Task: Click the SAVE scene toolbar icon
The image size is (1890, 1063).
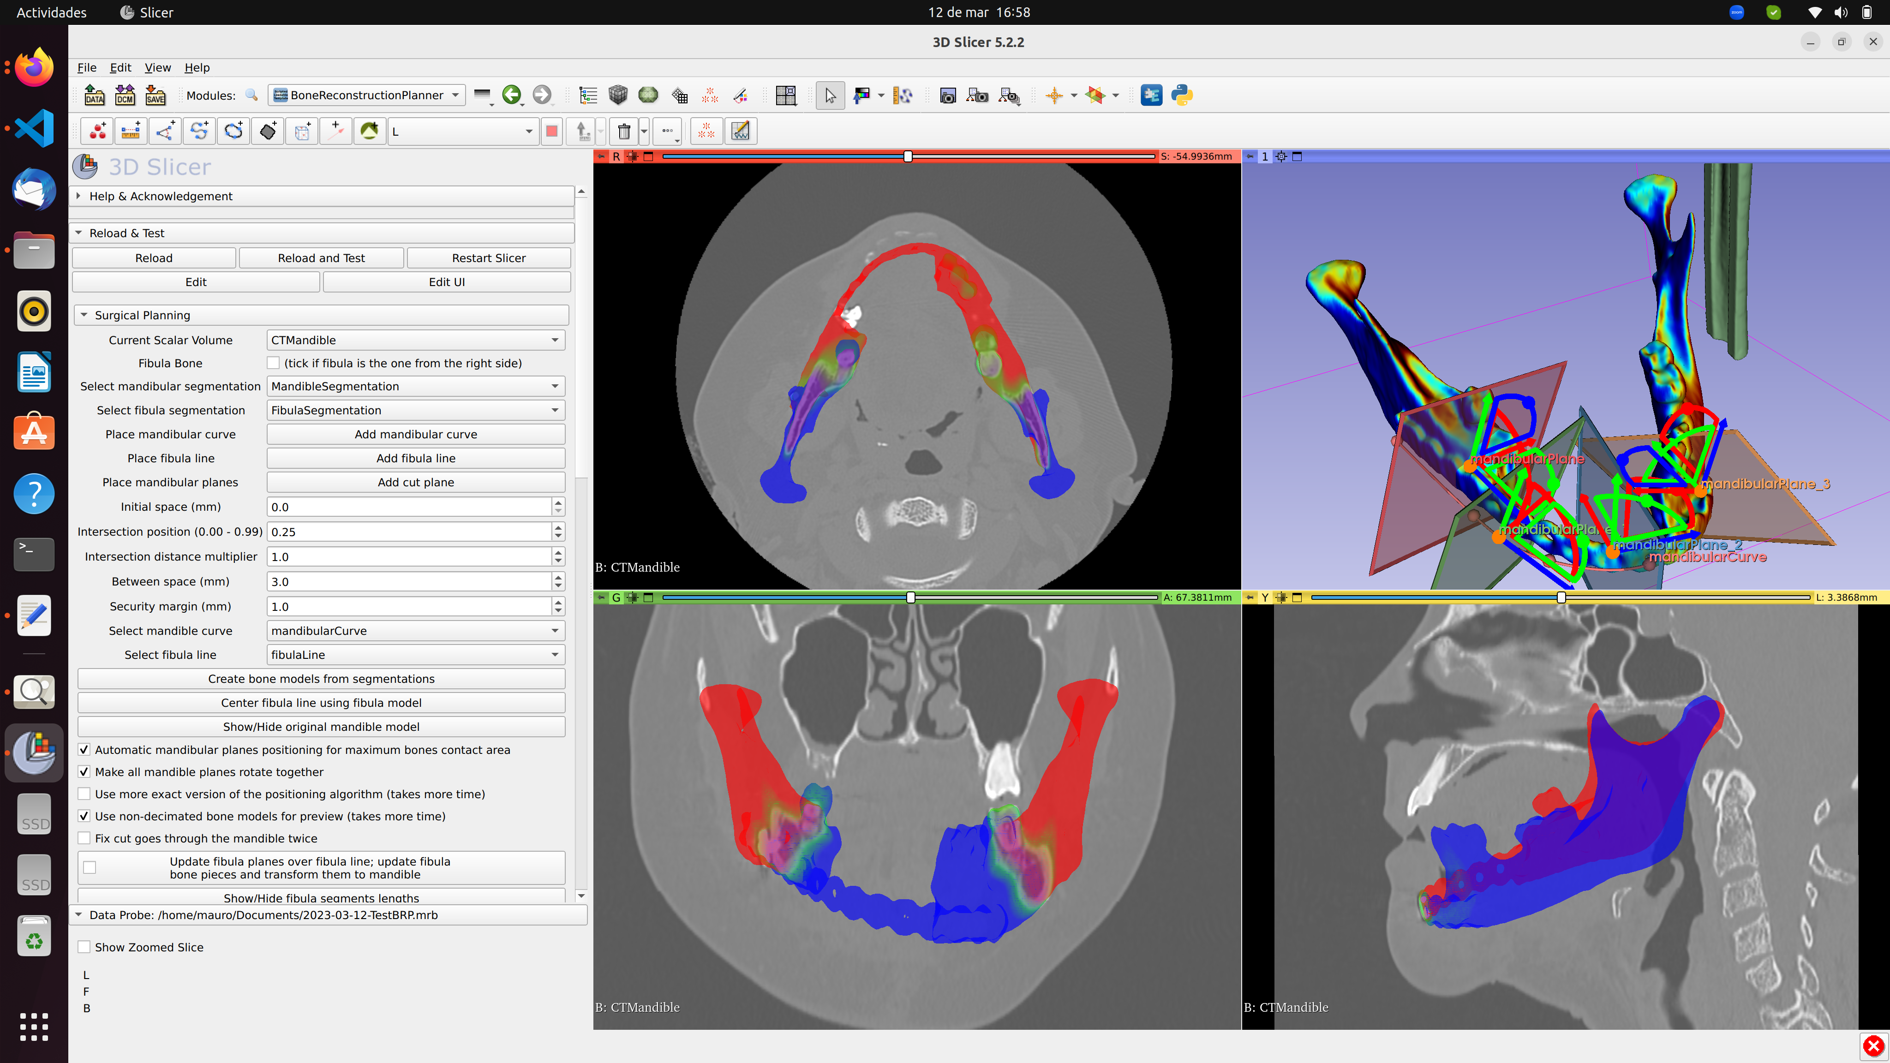Action: (156, 96)
